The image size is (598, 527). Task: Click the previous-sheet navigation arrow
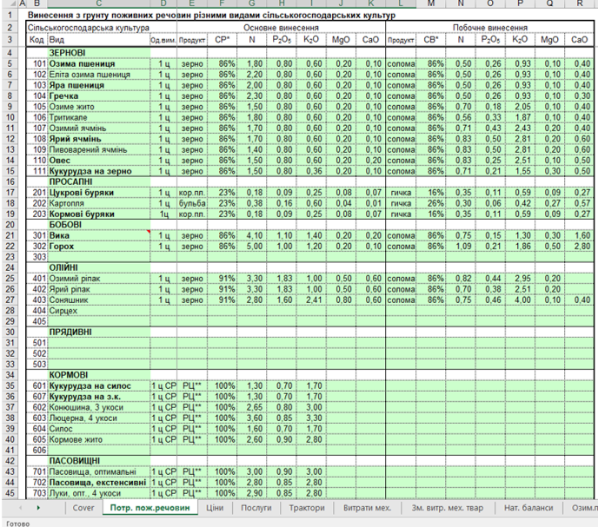pos(20,508)
